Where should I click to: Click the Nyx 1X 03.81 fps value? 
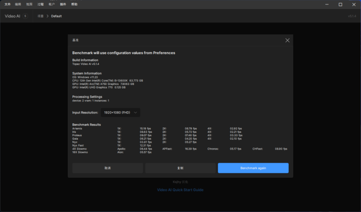click(x=146, y=142)
